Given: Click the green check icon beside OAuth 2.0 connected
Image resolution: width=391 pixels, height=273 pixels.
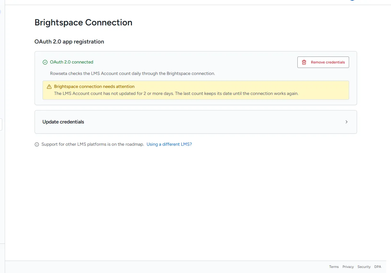Looking at the screenshot, I should tap(45, 62).
